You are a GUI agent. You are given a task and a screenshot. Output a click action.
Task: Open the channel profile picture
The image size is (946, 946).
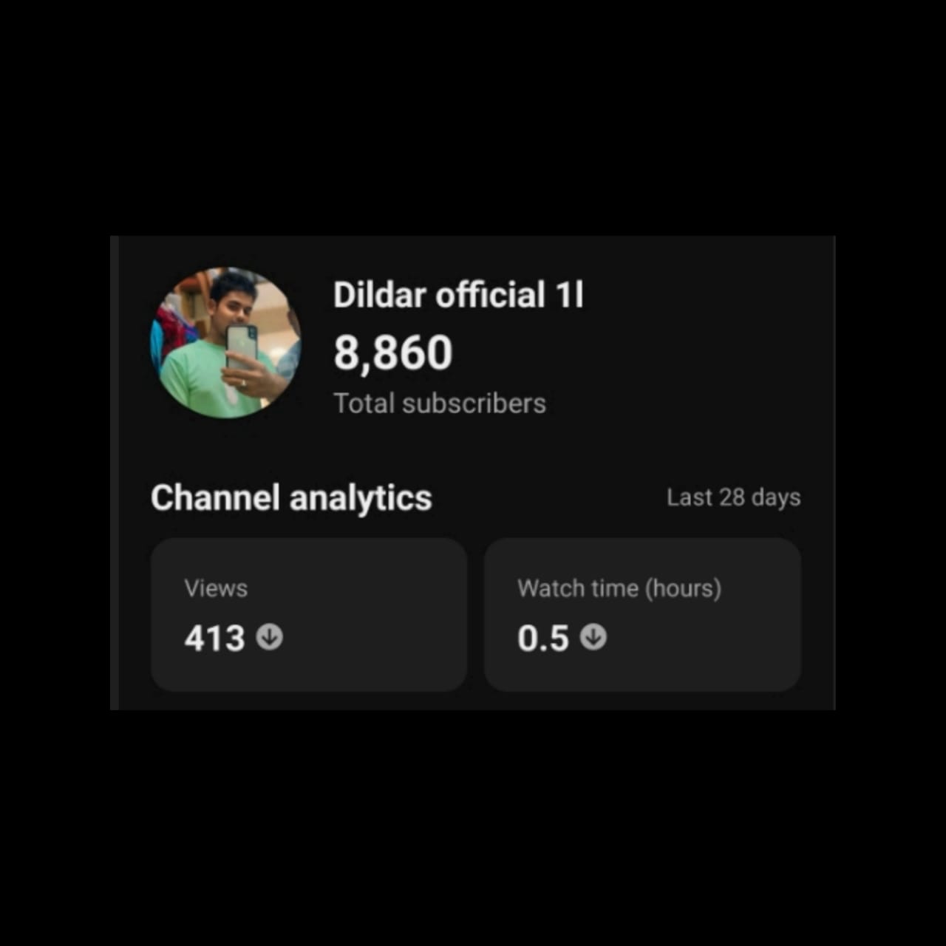[x=226, y=343]
